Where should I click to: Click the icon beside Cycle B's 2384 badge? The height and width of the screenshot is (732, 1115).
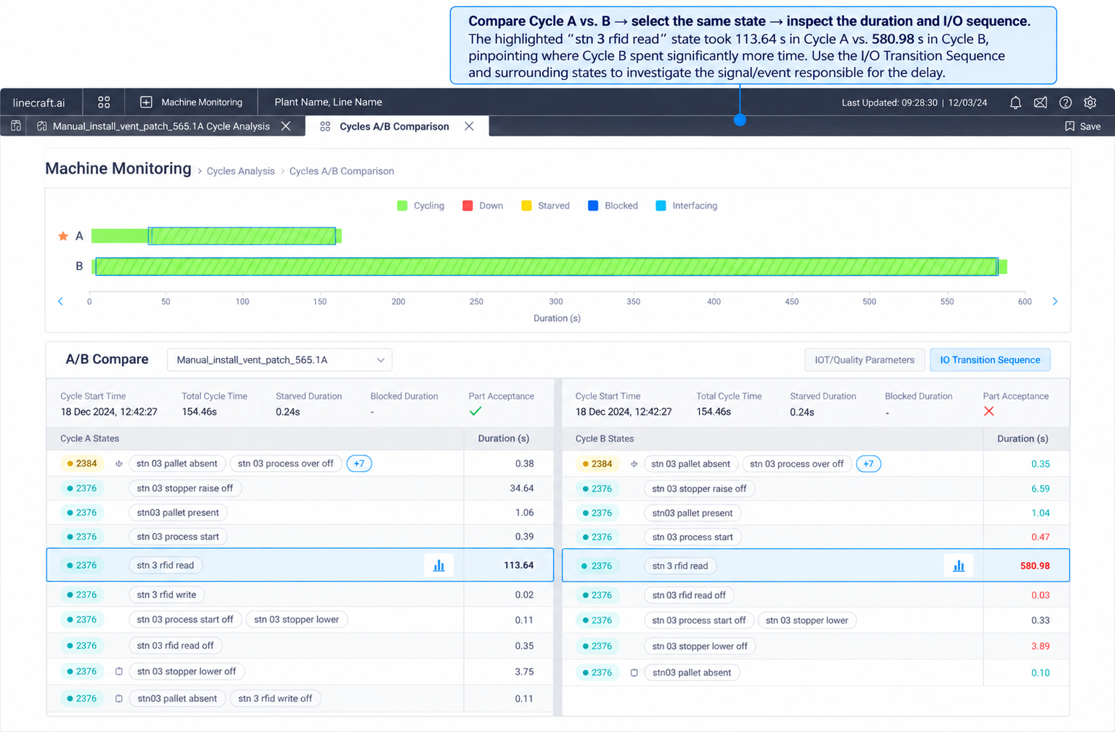click(634, 464)
